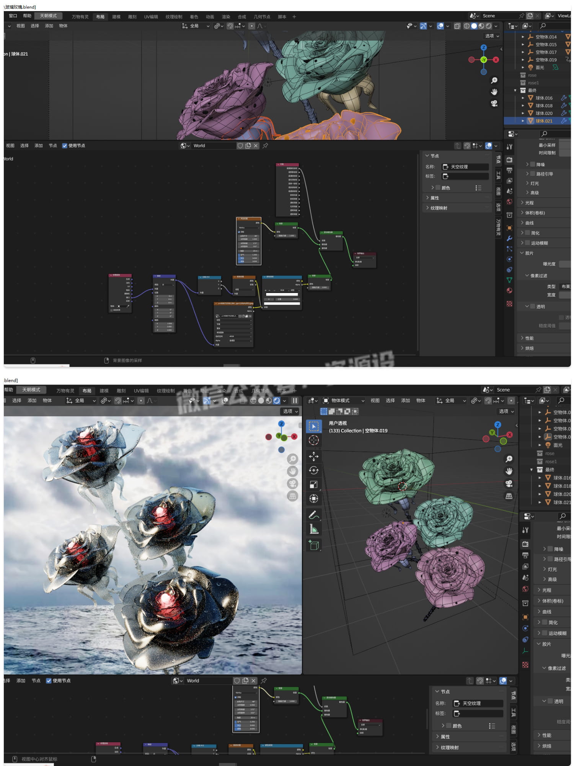Enable the 运动模糊 checkbox in upper properties
Image resolution: width=574 pixels, height=766 pixels.
[x=527, y=243]
